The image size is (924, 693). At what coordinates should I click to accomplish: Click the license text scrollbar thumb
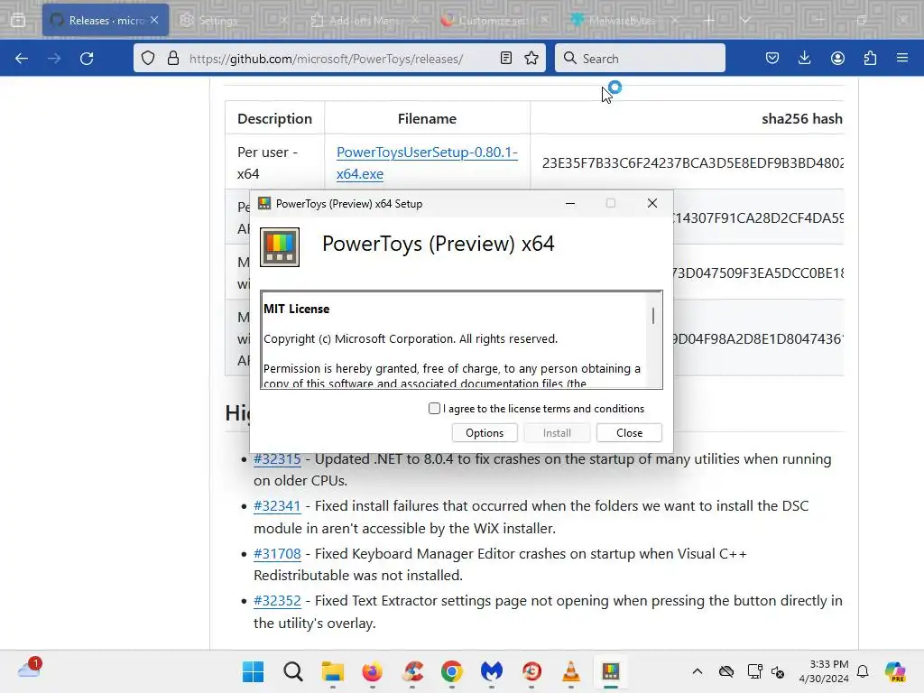pyautogui.click(x=653, y=316)
